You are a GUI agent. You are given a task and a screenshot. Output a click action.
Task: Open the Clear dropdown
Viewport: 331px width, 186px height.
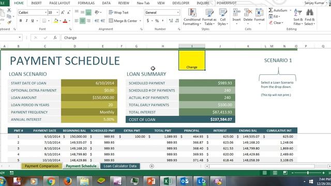click(x=276, y=23)
